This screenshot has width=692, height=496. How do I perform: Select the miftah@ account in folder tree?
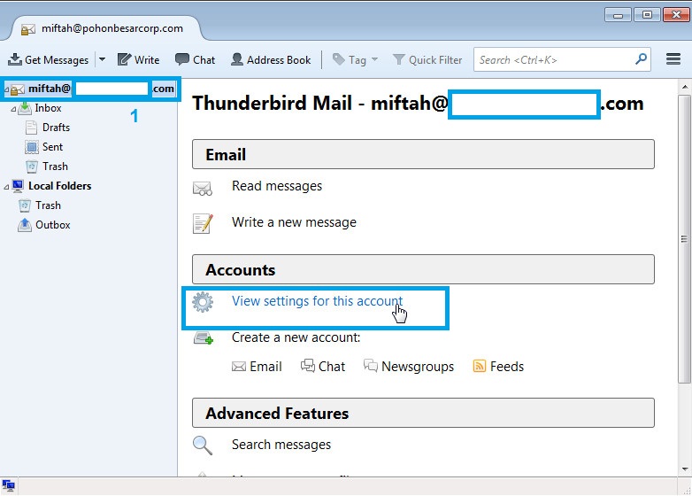91,89
